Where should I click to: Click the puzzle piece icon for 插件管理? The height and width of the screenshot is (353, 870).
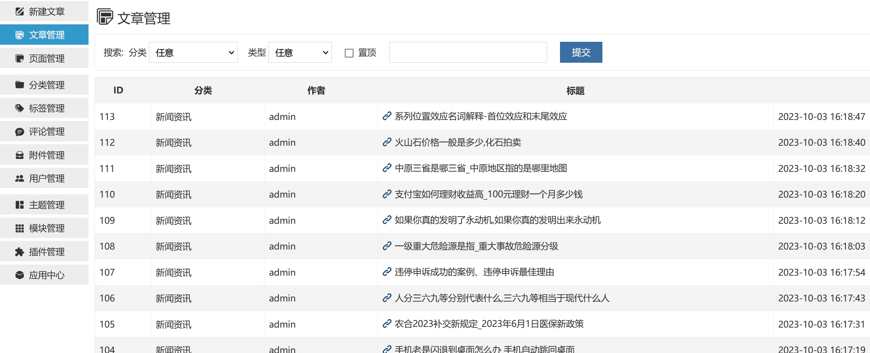pyautogui.click(x=20, y=252)
